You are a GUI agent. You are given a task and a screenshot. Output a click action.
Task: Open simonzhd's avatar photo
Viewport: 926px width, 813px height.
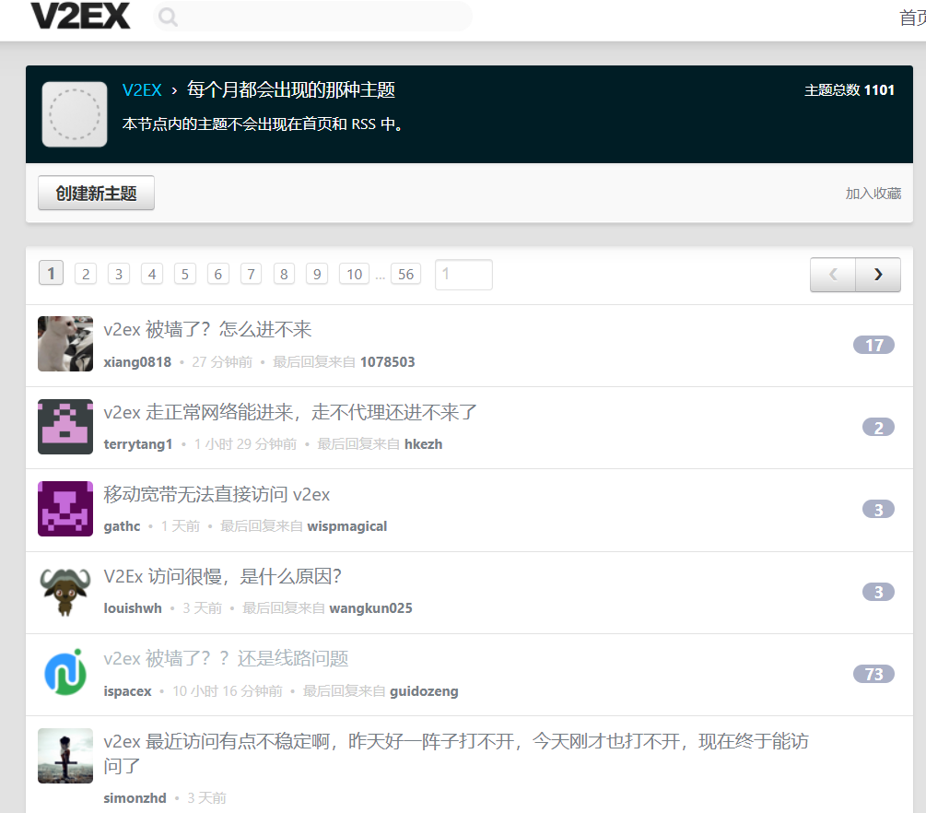(65, 756)
